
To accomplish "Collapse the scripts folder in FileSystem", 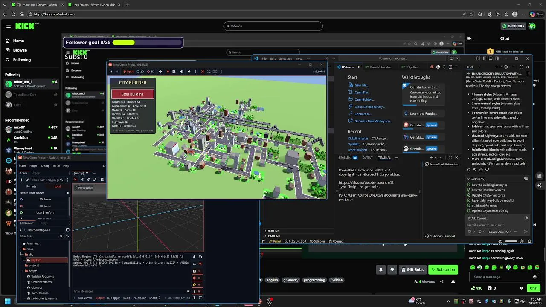I will click(23, 271).
